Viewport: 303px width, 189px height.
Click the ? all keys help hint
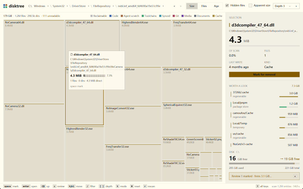point(262,186)
